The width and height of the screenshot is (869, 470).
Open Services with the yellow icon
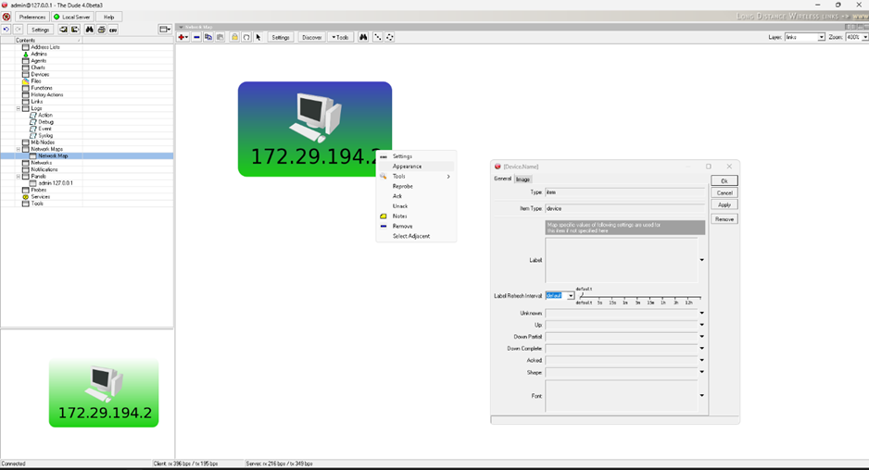point(26,196)
